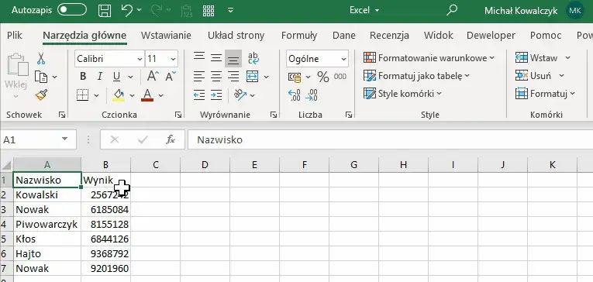Open the Undo history dropdown arrow
The image size is (593, 282).
[140, 10]
